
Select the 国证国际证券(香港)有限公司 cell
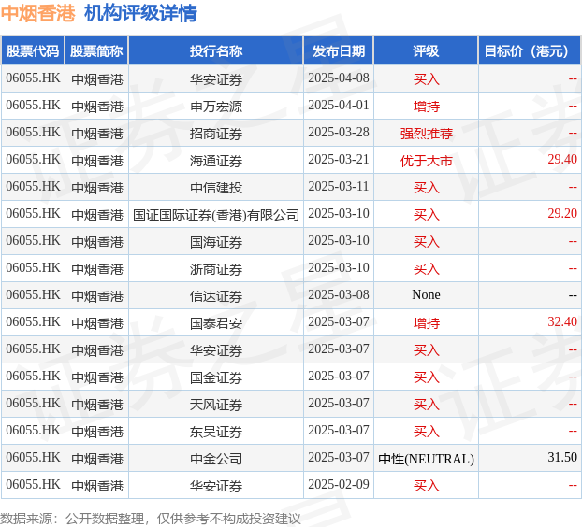(216, 215)
